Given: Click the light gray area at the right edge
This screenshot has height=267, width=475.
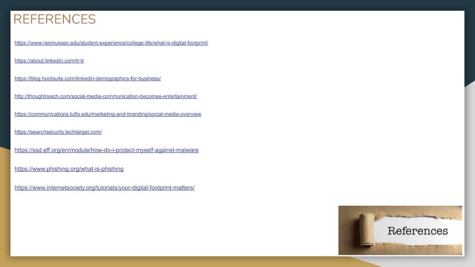Looking at the screenshot, I should [x=470, y=148].
